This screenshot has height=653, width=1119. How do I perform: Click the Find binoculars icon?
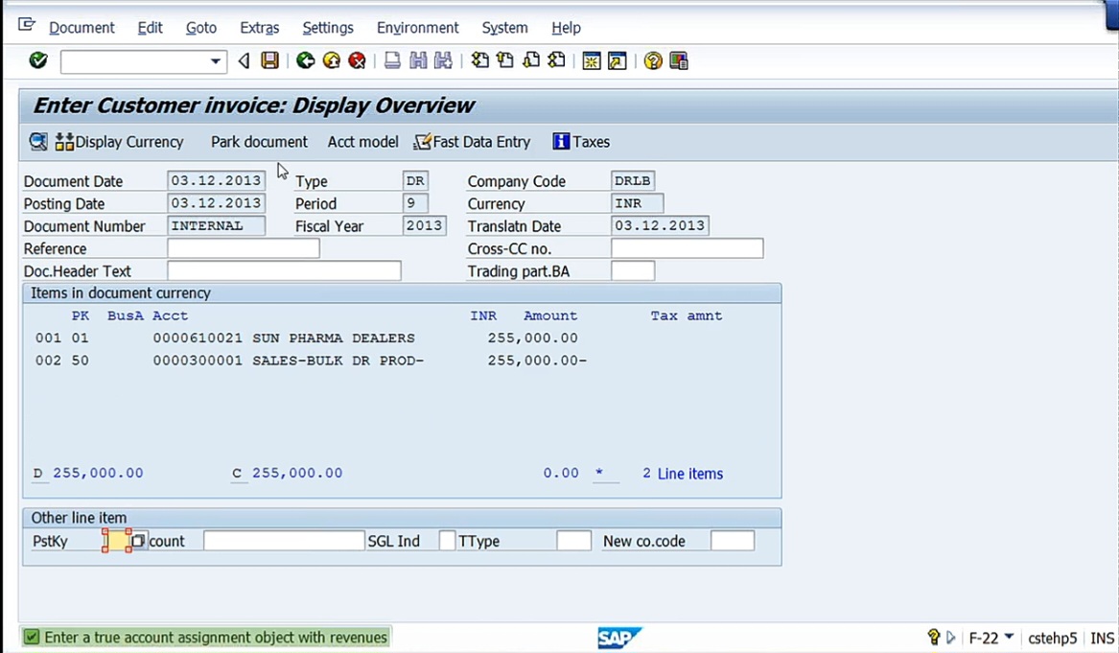pyautogui.click(x=417, y=60)
